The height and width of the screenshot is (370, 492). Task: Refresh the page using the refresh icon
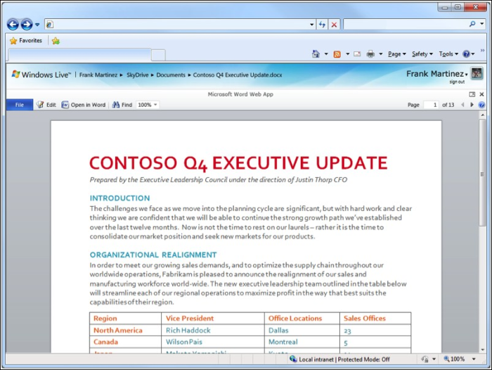(x=322, y=25)
